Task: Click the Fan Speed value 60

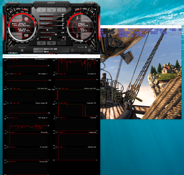Action: click(63, 37)
